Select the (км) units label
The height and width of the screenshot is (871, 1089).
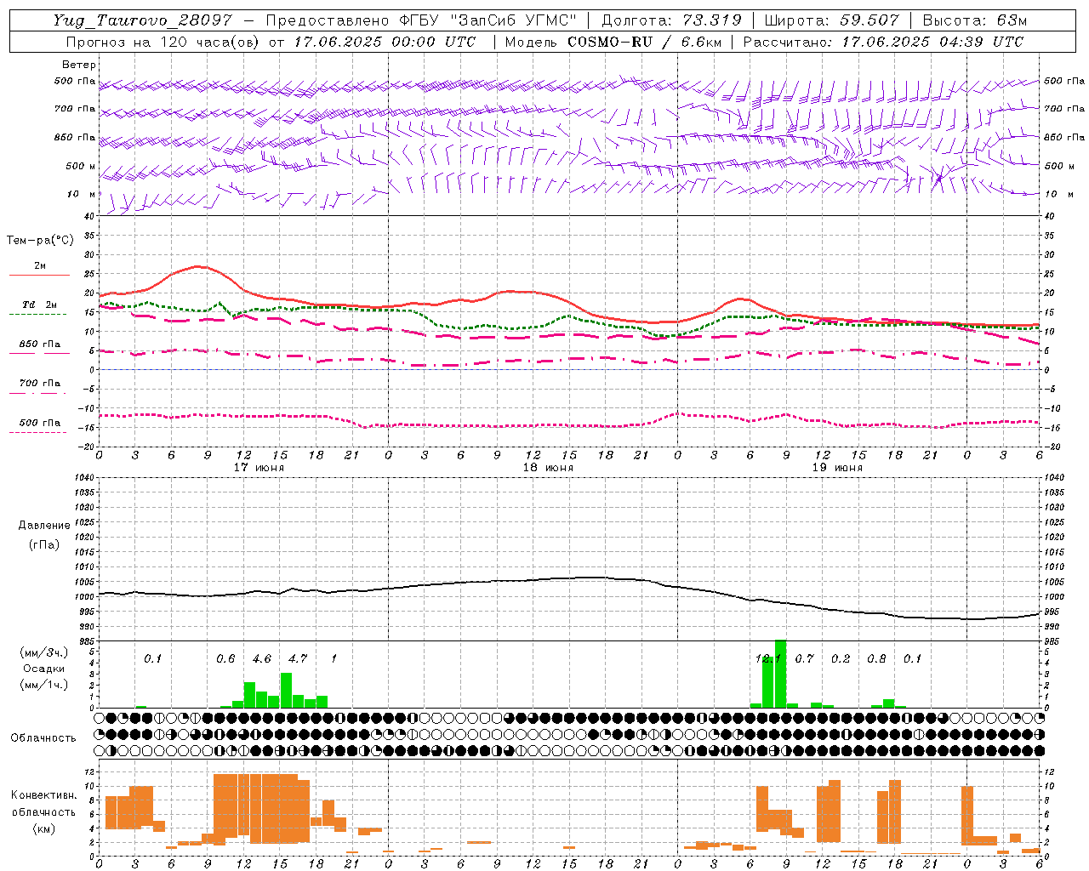point(43,829)
